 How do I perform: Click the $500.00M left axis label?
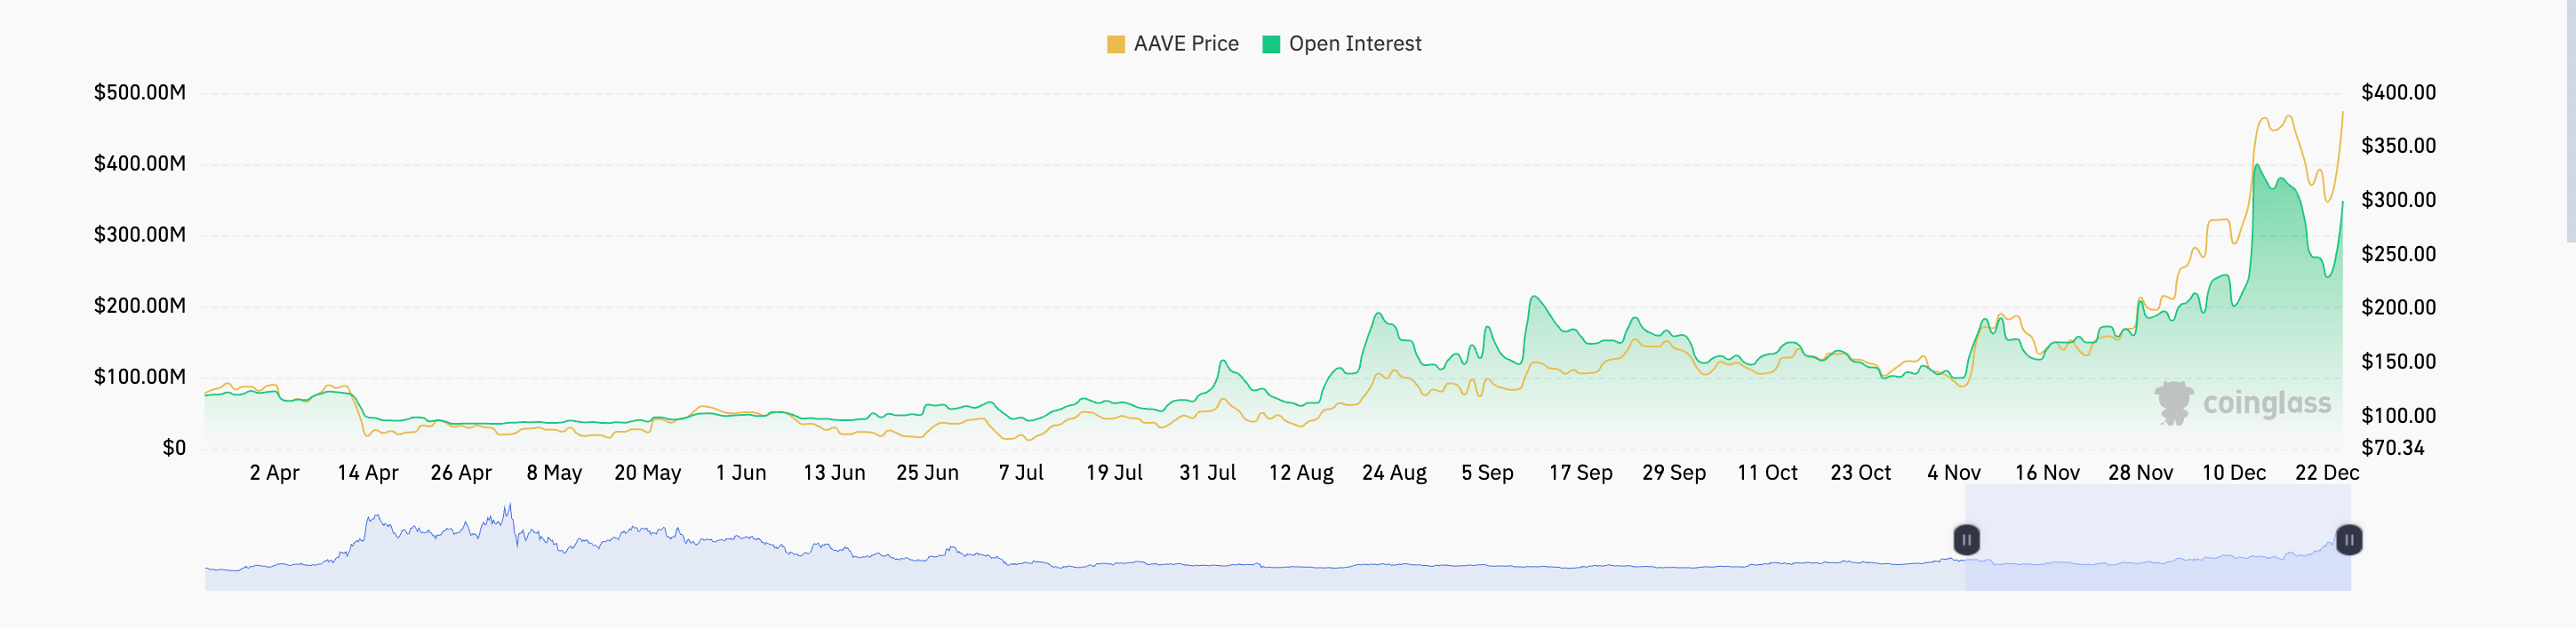pos(140,93)
